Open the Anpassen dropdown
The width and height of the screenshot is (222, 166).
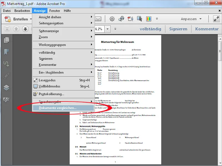click(x=191, y=19)
